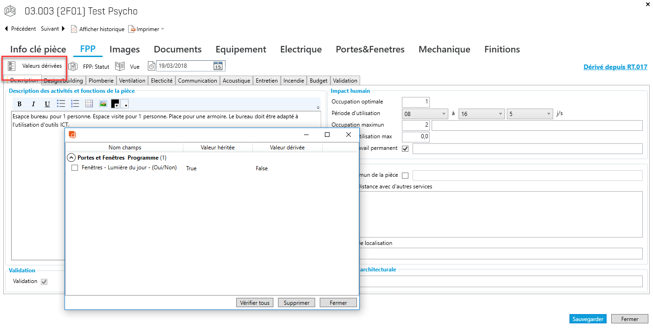Screen dimensions: 653x328
Task: Insert a bulleted list
Action: (61, 103)
